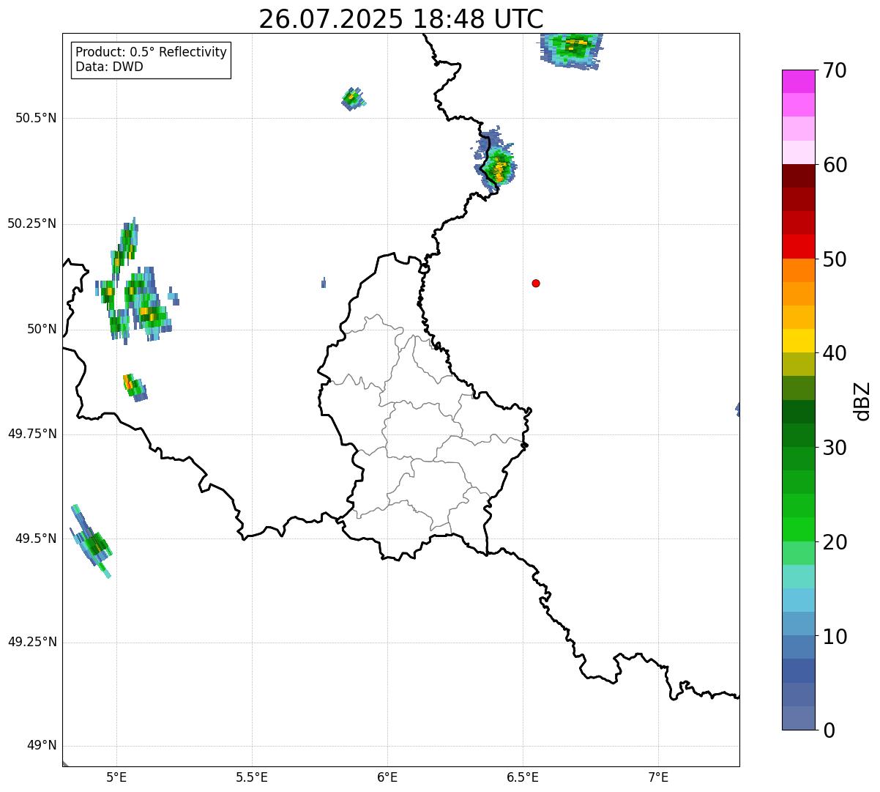Click the yellow colorbar swatch at 40
Screen dimensions: 880x792
tap(799, 341)
